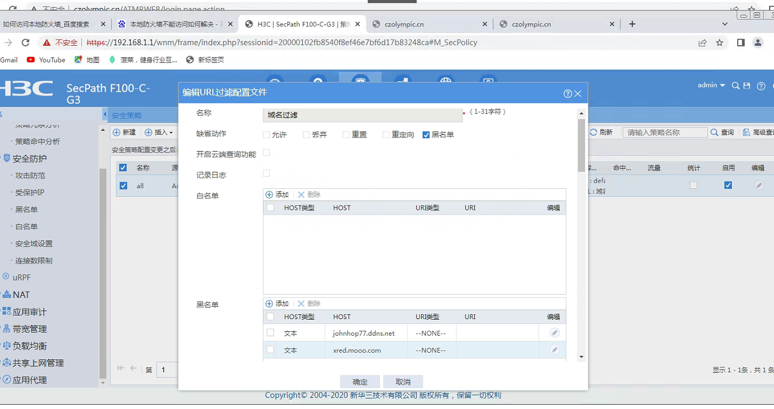Click 删除 above the 白名单 table

309,194
